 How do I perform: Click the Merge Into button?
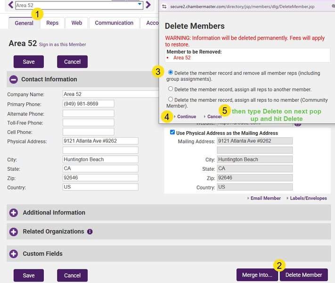tap(257, 275)
